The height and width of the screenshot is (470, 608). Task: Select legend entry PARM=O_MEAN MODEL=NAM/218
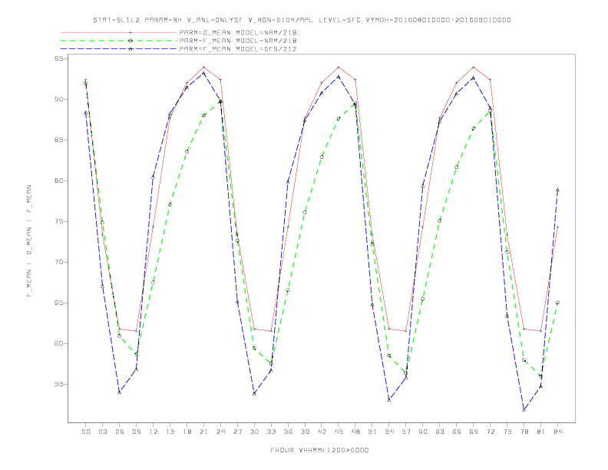coord(238,32)
